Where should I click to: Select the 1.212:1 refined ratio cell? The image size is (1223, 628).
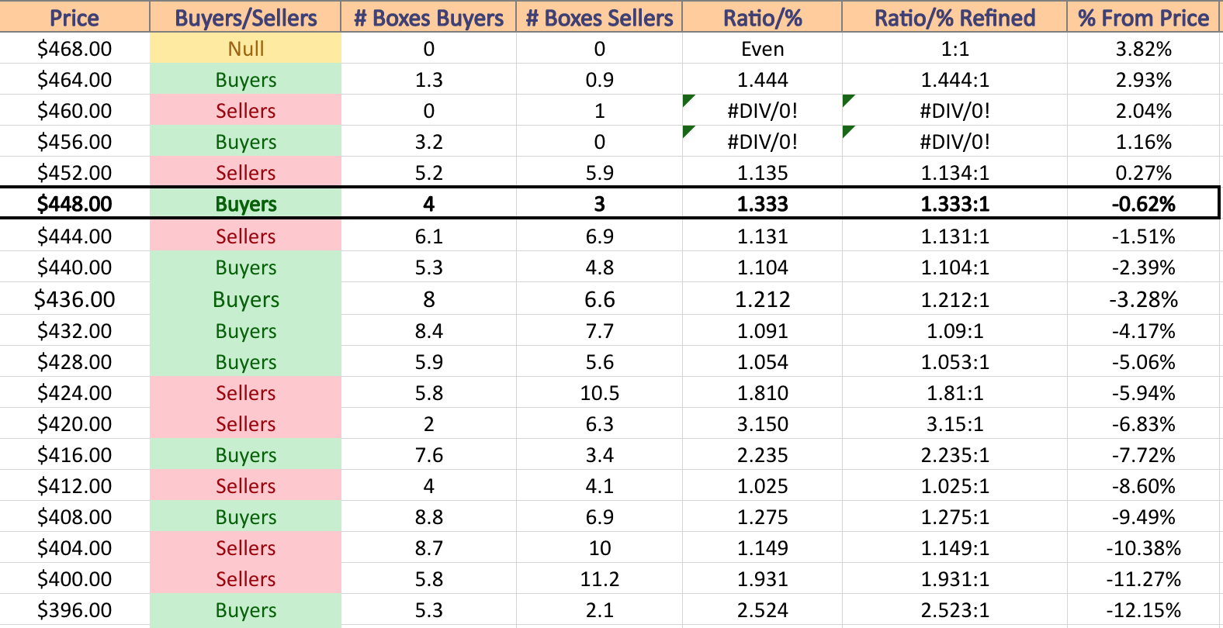click(x=954, y=299)
